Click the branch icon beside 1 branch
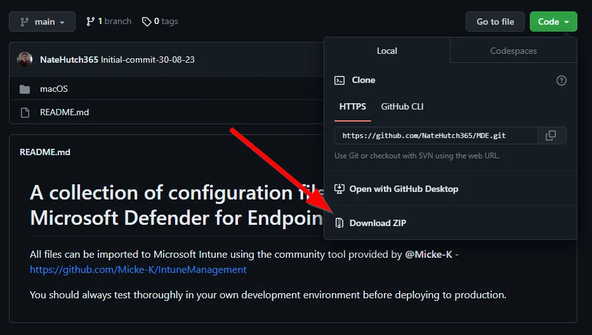The width and height of the screenshot is (592, 335). point(90,22)
